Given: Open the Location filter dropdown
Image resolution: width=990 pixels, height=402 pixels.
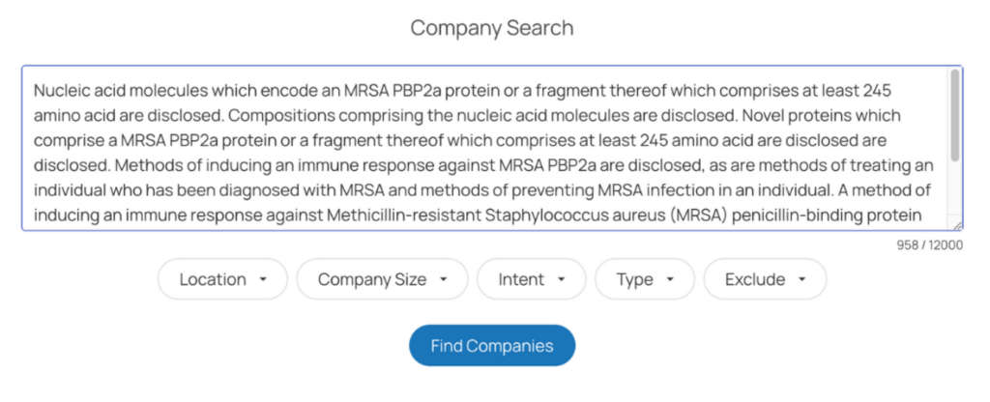Looking at the screenshot, I should [x=223, y=279].
